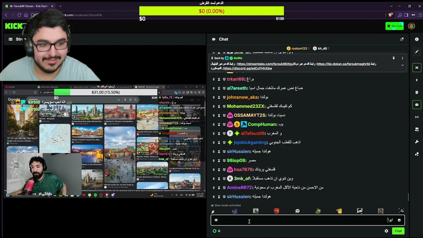This screenshot has width=423, height=238.
Task: Toggle the browser sidebar panel icon
Action: tap(406, 15)
